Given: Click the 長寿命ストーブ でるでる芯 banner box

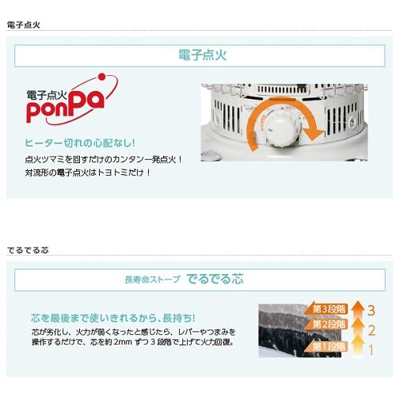Looking at the screenshot, I should point(200,280).
